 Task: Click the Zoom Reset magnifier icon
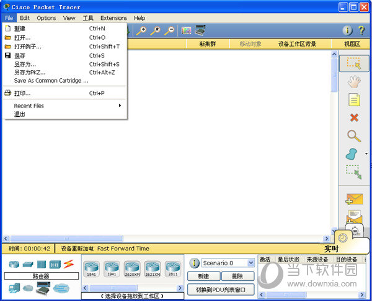(x=156, y=30)
